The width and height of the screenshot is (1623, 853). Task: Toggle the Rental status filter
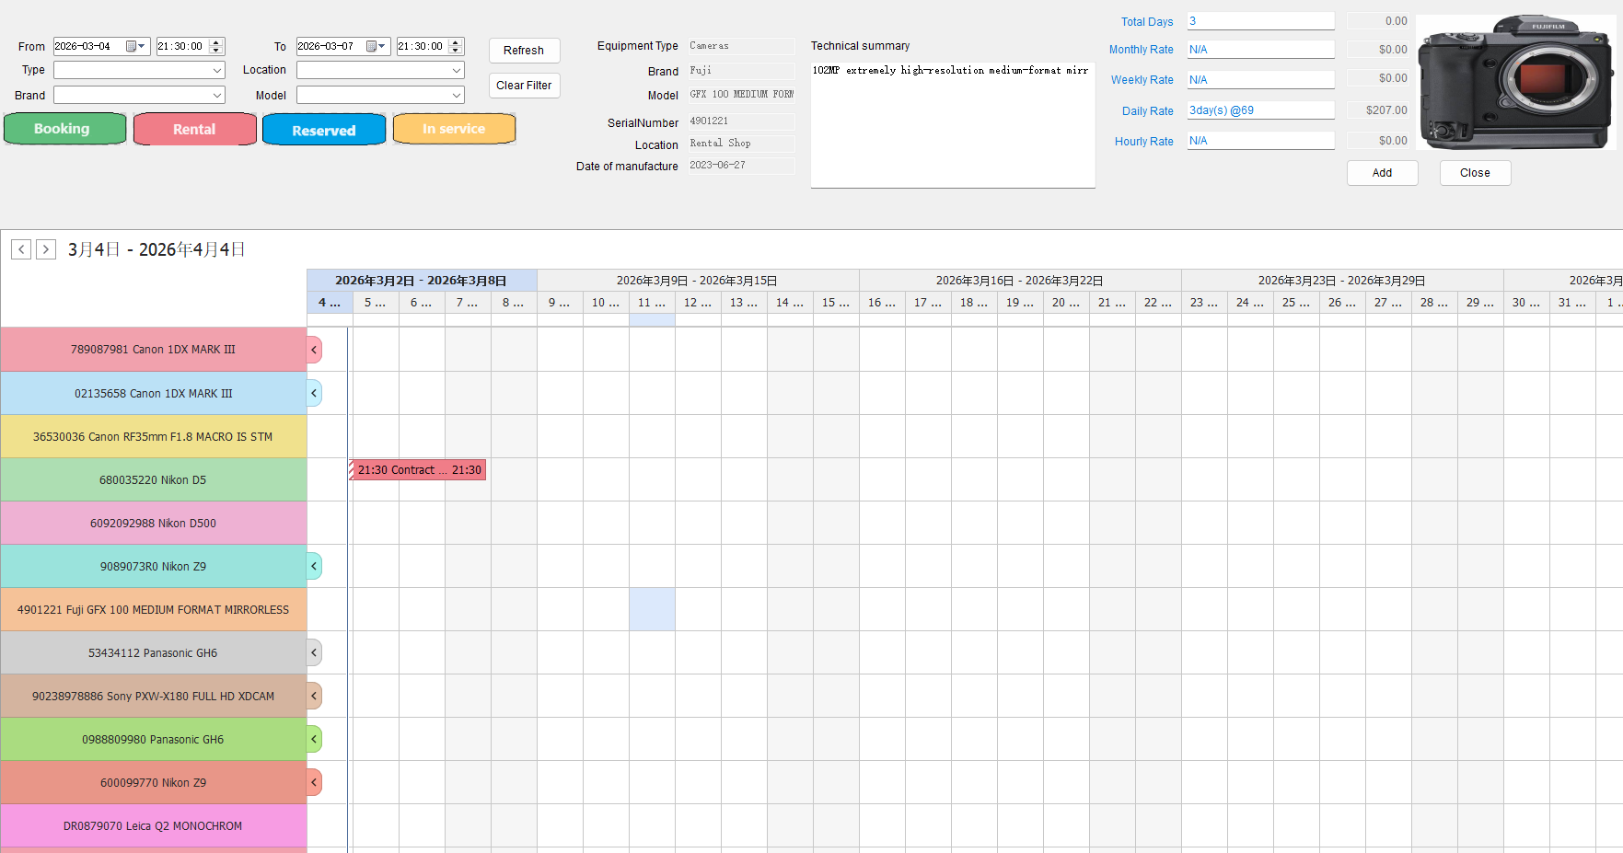(x=194, y=130)
